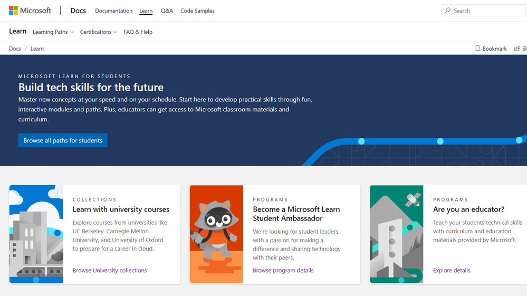The height and width of the screenshot is (296, 527).
Task: Click Learn with university courses heading
Action: tap(121, 209)
